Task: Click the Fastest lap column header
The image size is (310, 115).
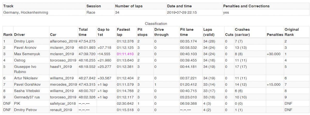Action: [123, 32]
